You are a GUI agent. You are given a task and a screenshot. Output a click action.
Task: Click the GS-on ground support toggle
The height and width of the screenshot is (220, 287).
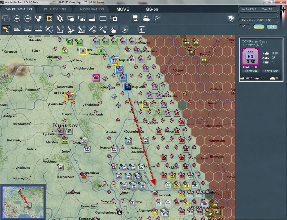152,9
